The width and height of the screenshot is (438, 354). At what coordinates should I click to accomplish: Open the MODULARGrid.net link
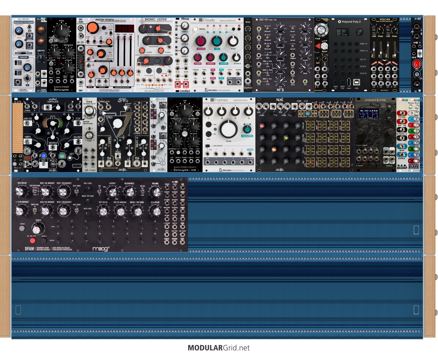(x=219, y=348)
